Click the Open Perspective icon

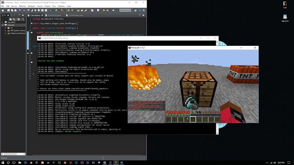pos(136,11)
